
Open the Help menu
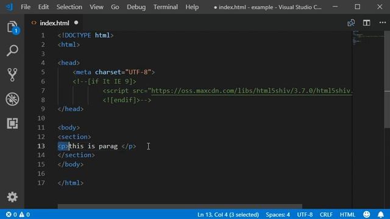click(x=192, y=7)
